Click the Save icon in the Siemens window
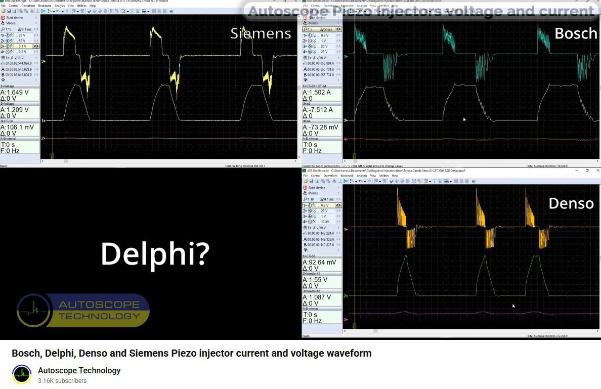This screenshot has width=601, height=389. click(x=9, y=12)
